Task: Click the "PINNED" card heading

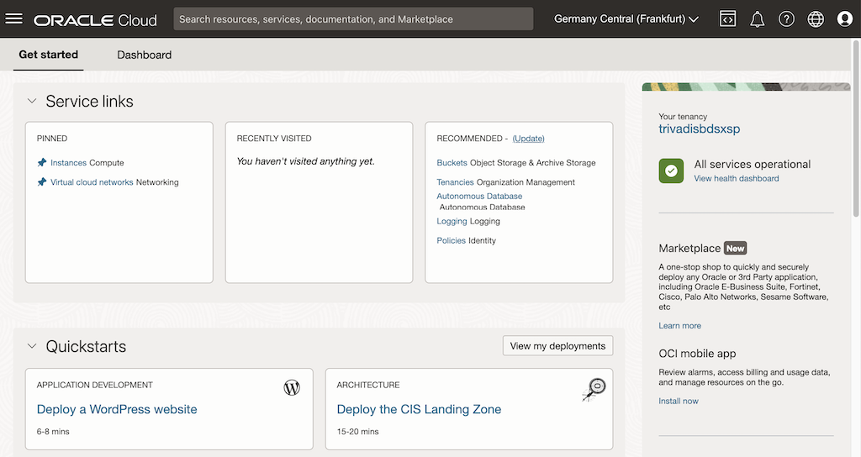Action: (x=52, y=139)
